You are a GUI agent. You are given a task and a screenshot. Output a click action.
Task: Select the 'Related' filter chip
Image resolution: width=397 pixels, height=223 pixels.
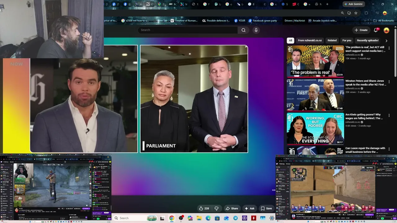pos(332,40)
